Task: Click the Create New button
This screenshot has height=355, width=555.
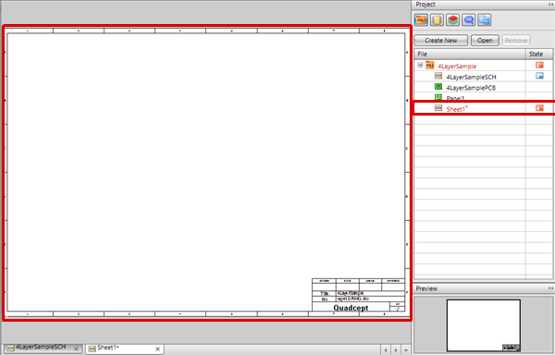Action: click(440, 41)
